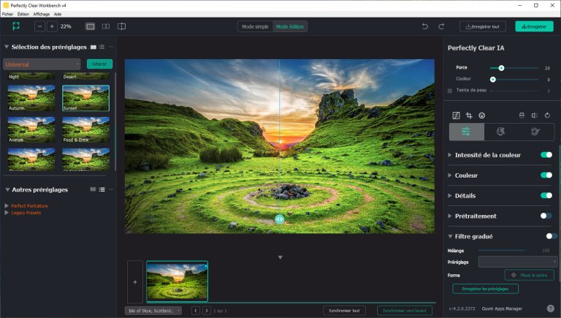
Task: Check the Teinte de peau checkbox
Action: click(x=450, y=90)
